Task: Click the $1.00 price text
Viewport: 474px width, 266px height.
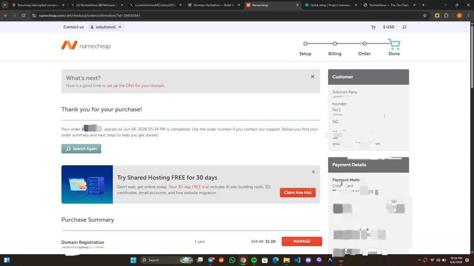Action: click(271, 242)
